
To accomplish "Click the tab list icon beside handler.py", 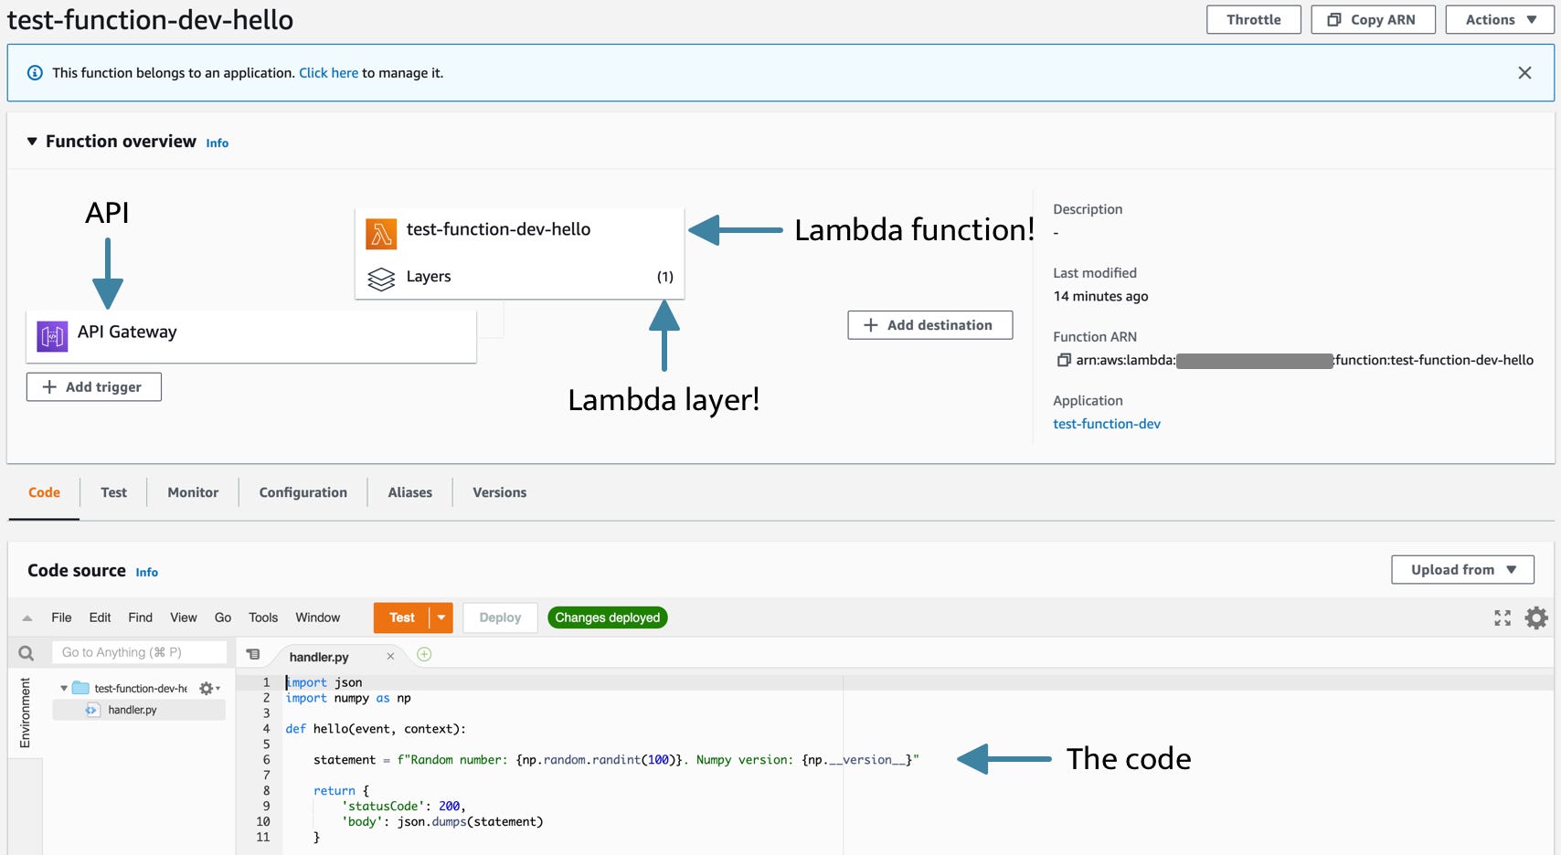I will [253, 654].
